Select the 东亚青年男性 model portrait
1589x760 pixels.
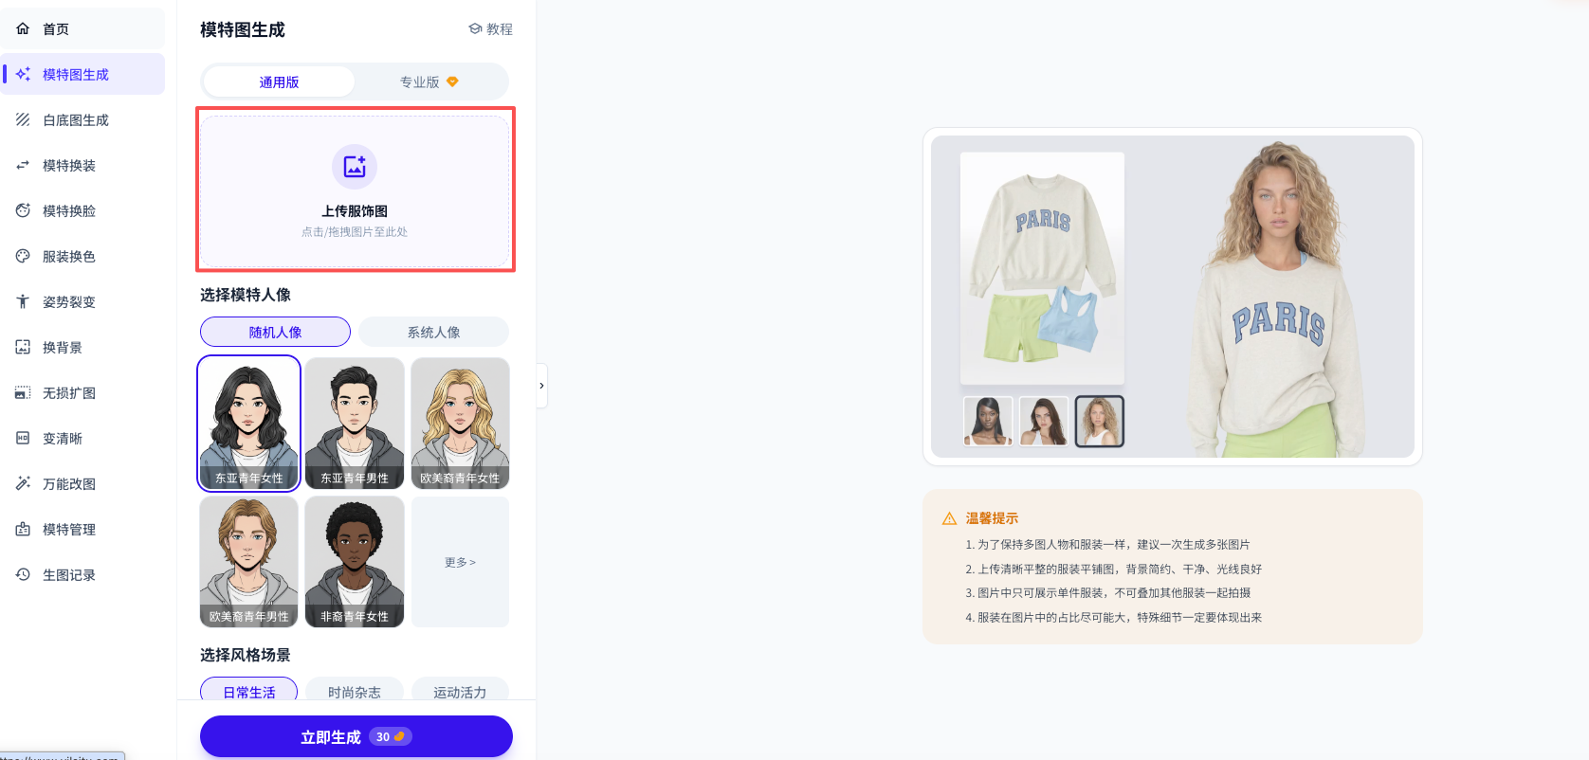pyautogui.click(x=355, y=424)
